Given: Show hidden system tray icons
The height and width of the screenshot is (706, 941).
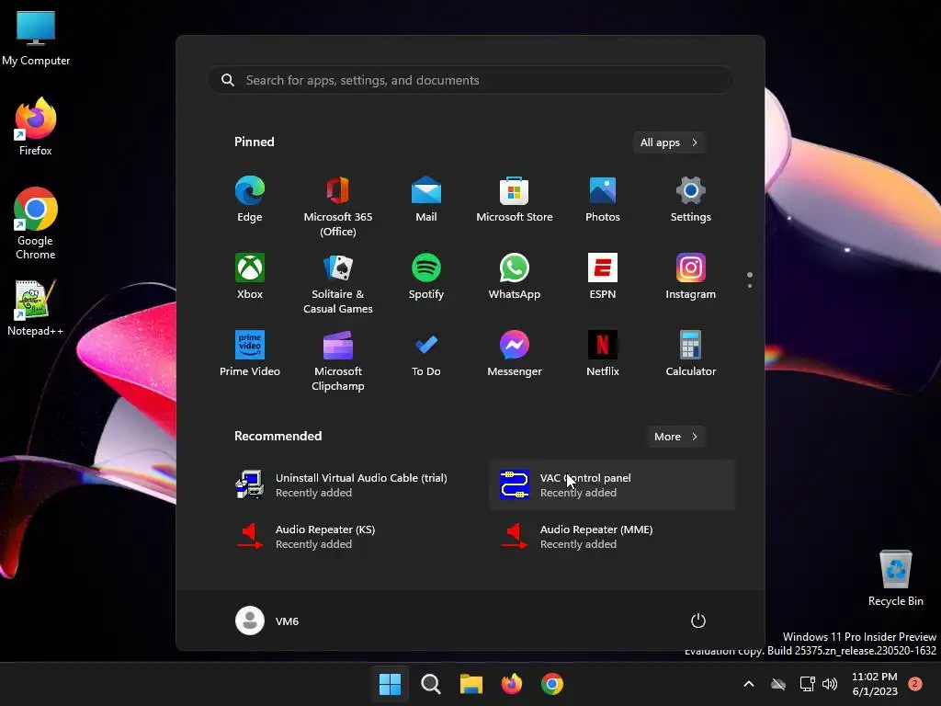Looking at the screenshot, I should tap(749, 684).
